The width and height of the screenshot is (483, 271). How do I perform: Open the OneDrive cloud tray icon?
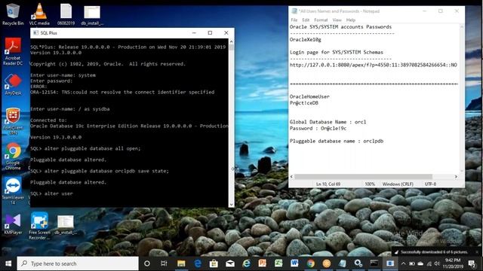[420, 263]
